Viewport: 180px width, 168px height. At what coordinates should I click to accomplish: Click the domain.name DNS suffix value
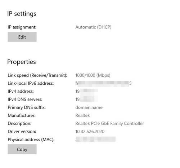(89, 107)
